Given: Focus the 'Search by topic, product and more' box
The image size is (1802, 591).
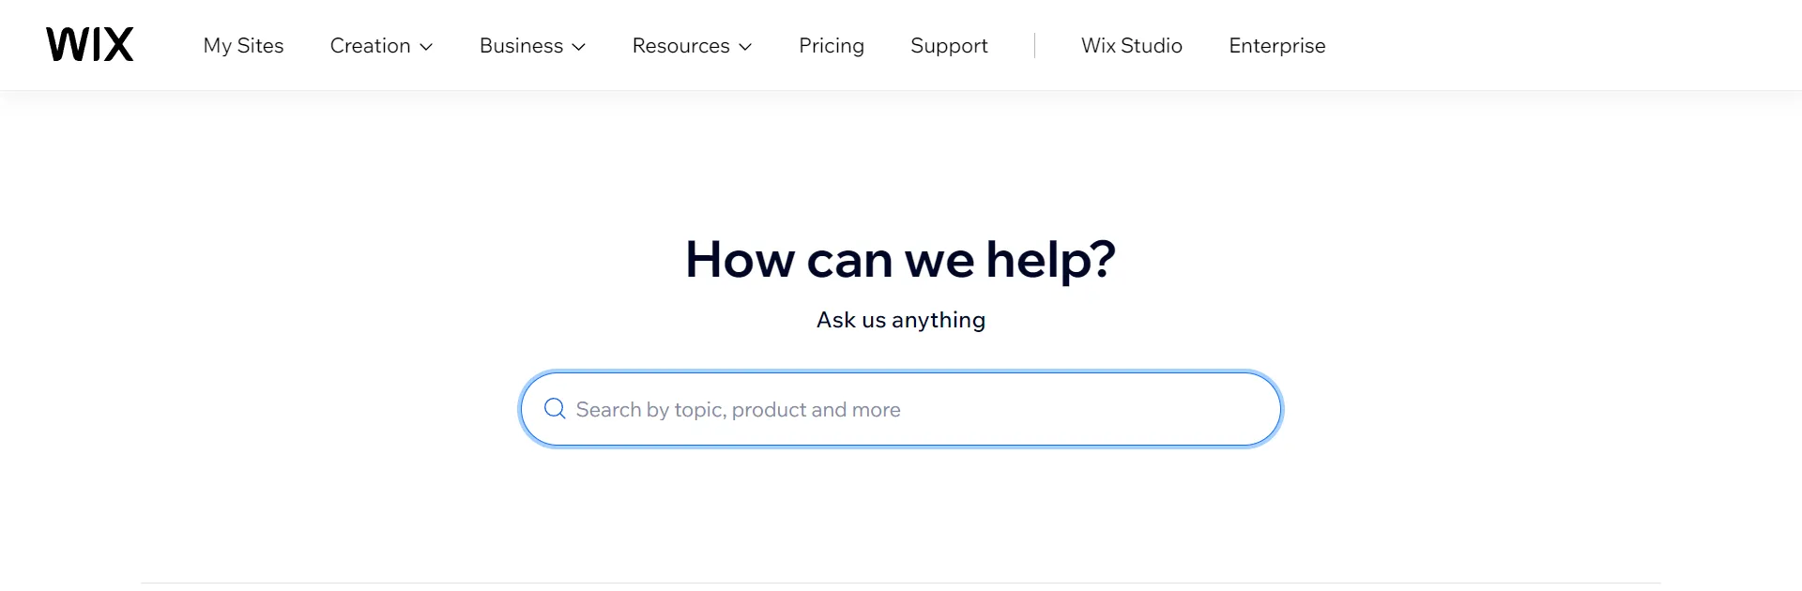Looking at the screenshot, I should 899,409.
